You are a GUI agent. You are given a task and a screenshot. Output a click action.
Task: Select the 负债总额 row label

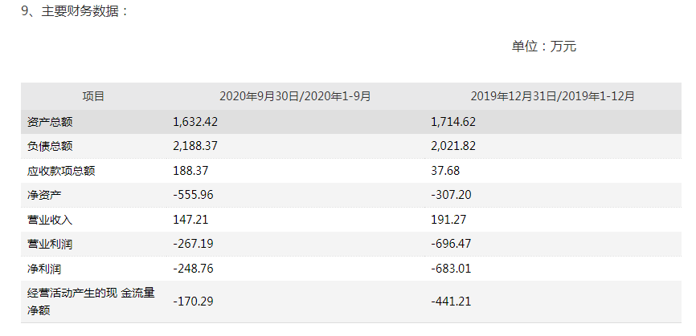45,146
